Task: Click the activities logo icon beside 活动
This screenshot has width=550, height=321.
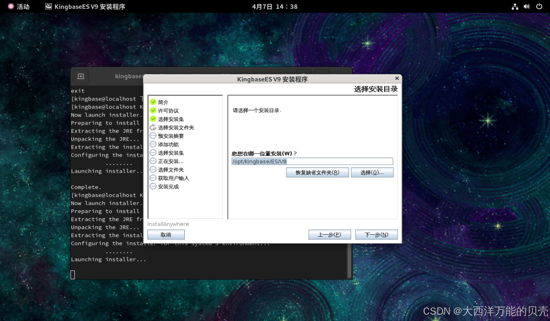Action: point(11,6)
